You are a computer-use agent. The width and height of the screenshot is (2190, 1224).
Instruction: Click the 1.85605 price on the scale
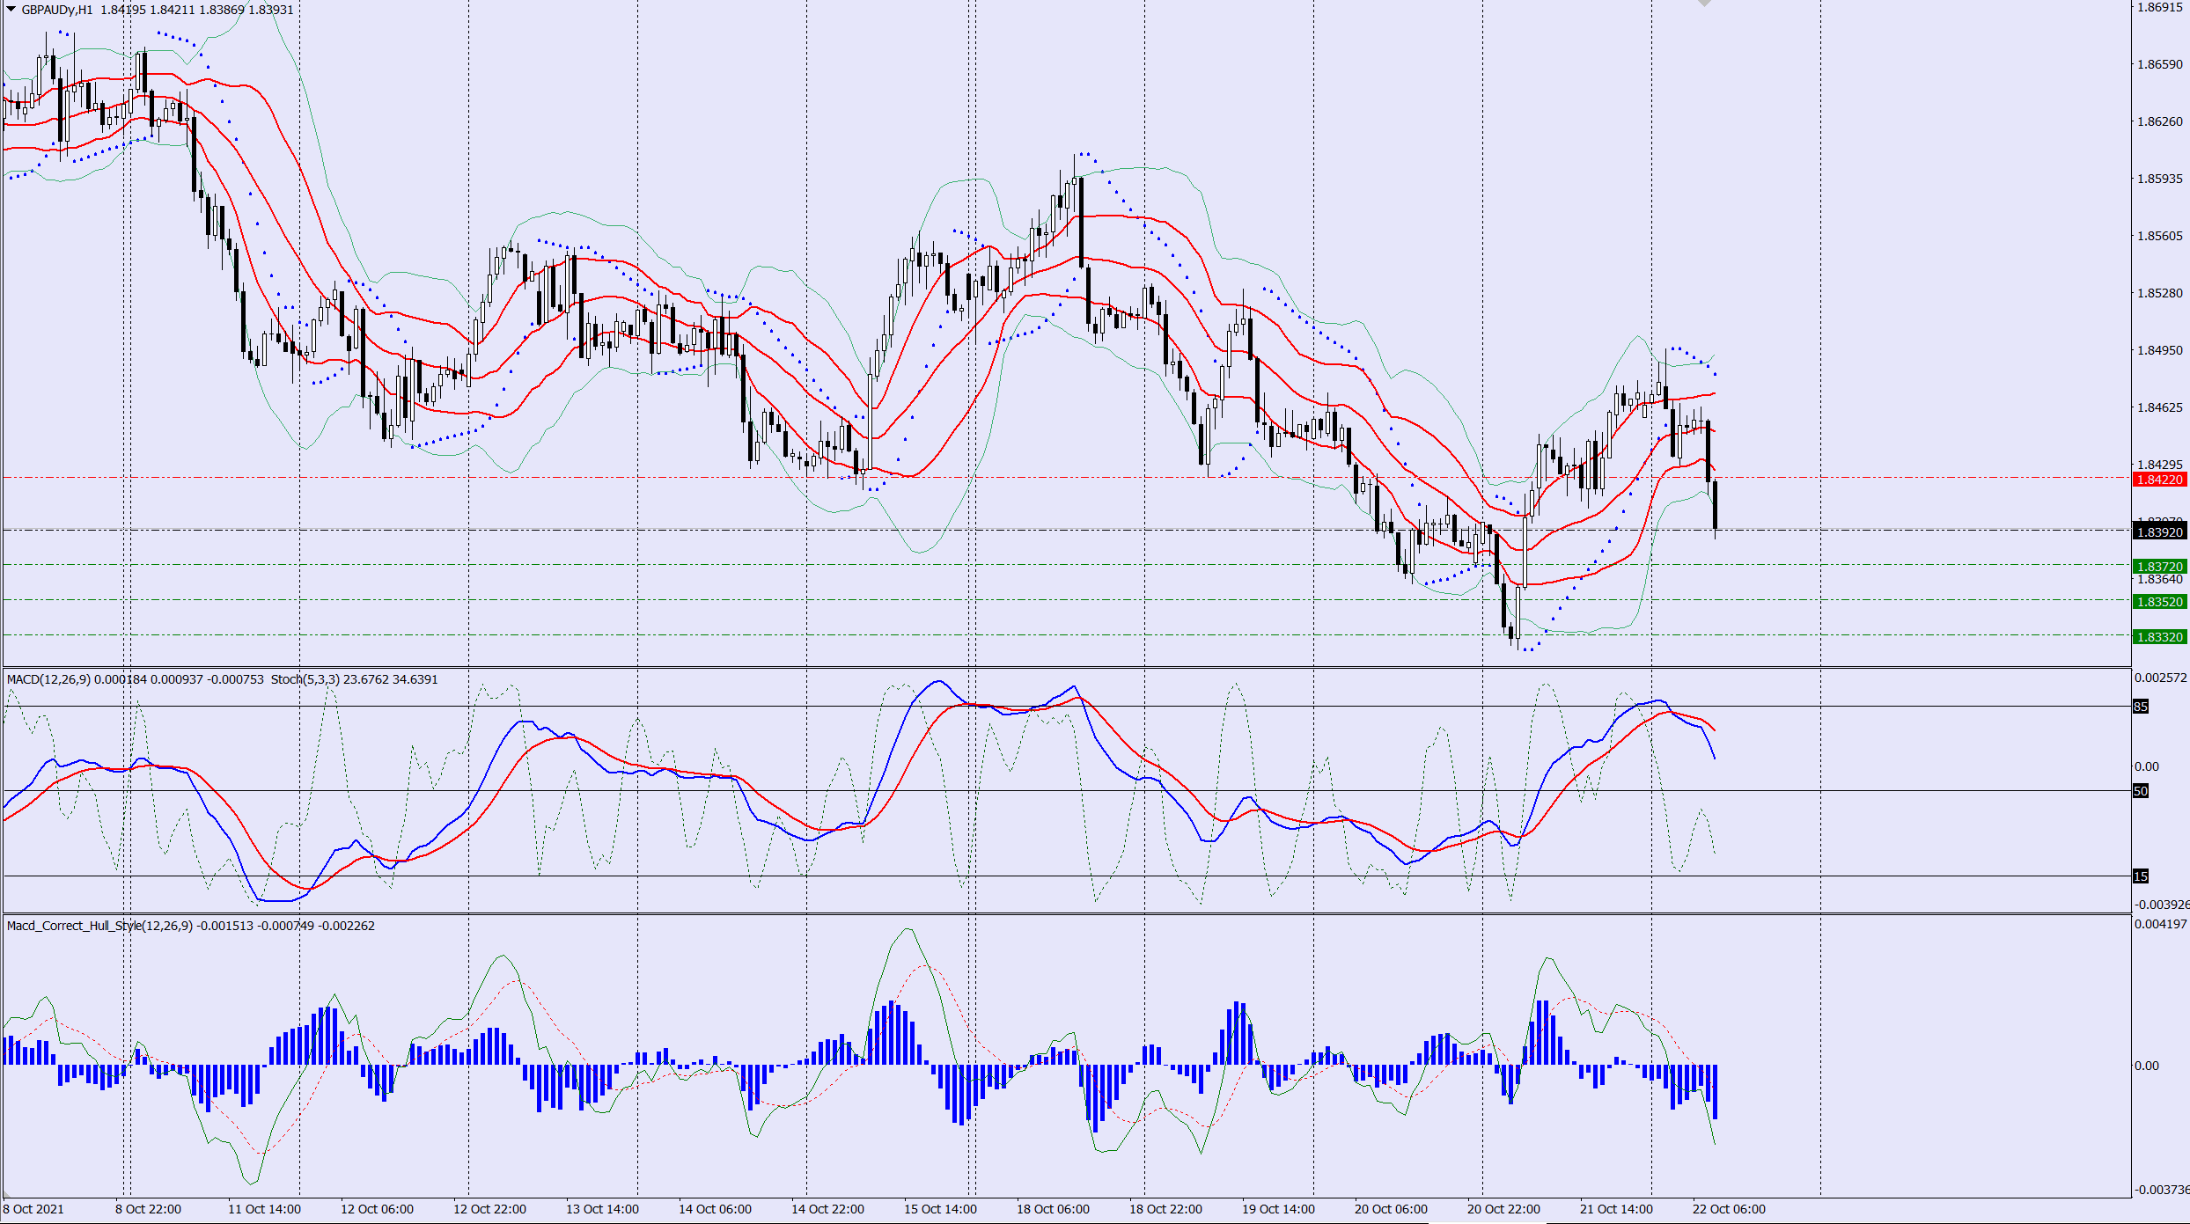pyautogui.click(x=2160, y=236)
